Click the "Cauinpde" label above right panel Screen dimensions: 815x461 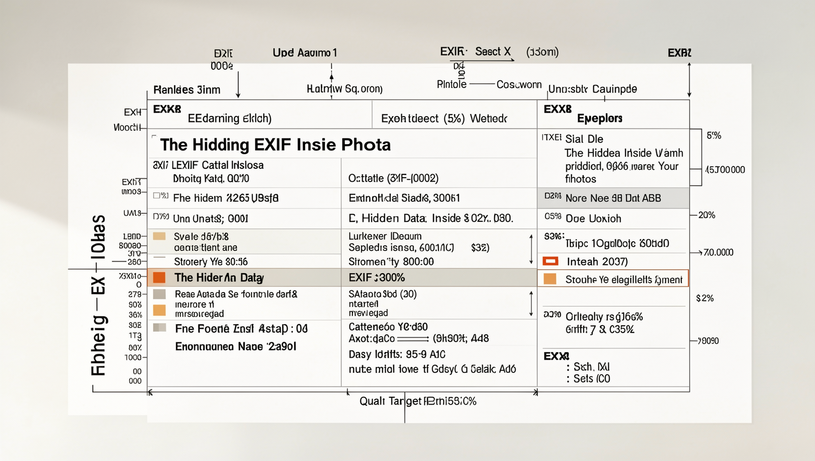(x=614, y=89)
